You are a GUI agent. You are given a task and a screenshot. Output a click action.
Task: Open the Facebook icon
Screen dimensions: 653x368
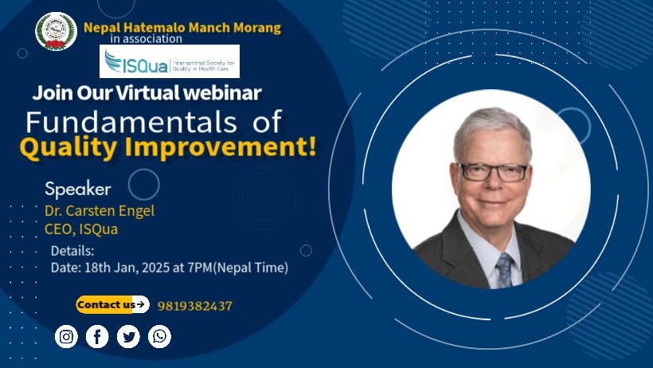pos(97,336)
